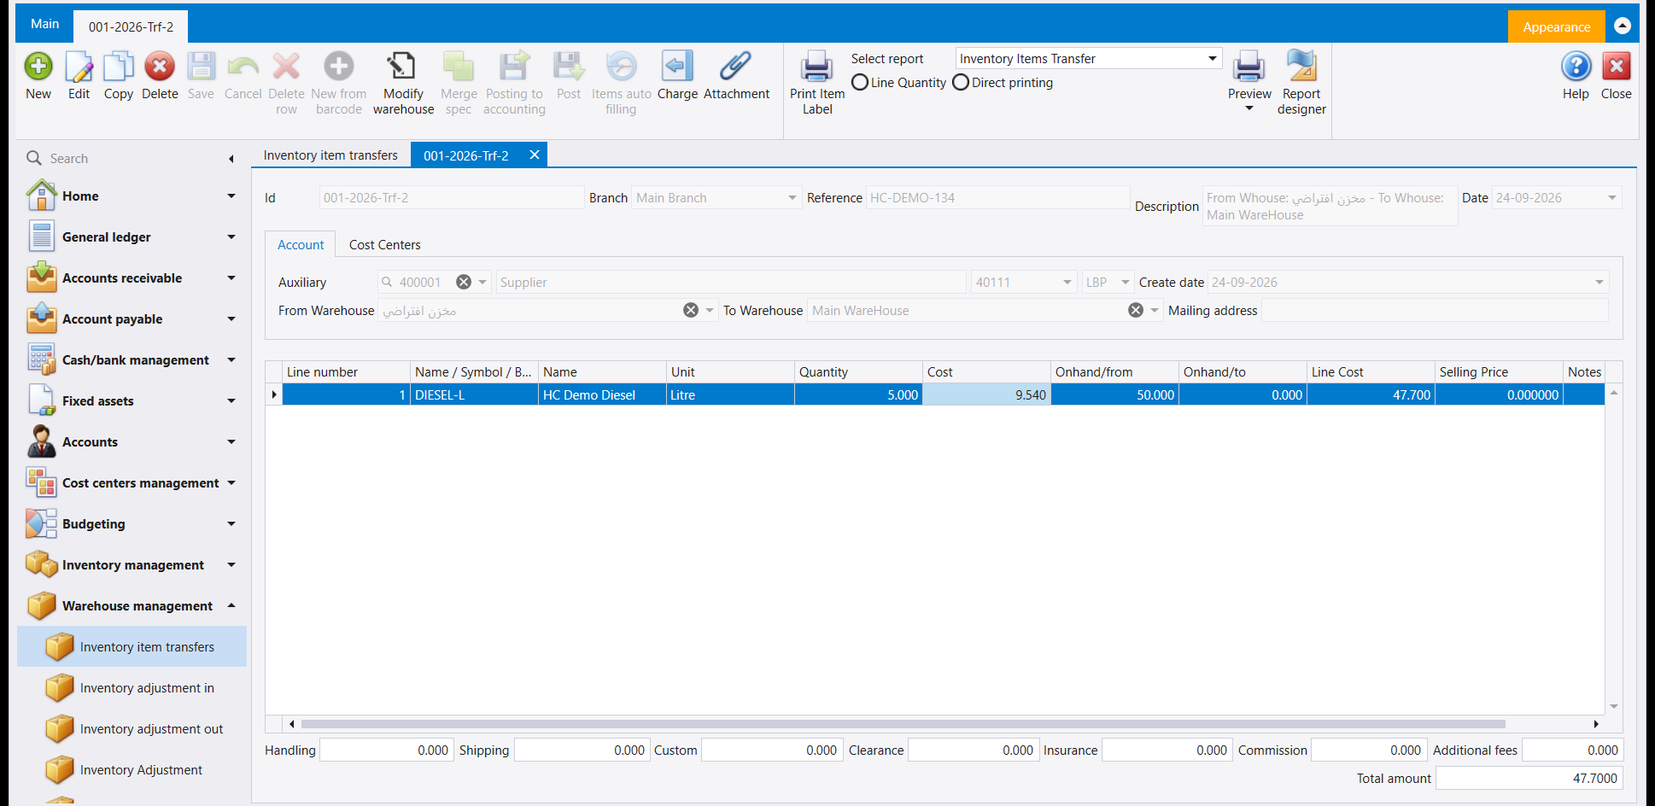Screen dimensions: 1655x806
Task: Clear the From Warehouse field
Action: click(x=691, y=310)
